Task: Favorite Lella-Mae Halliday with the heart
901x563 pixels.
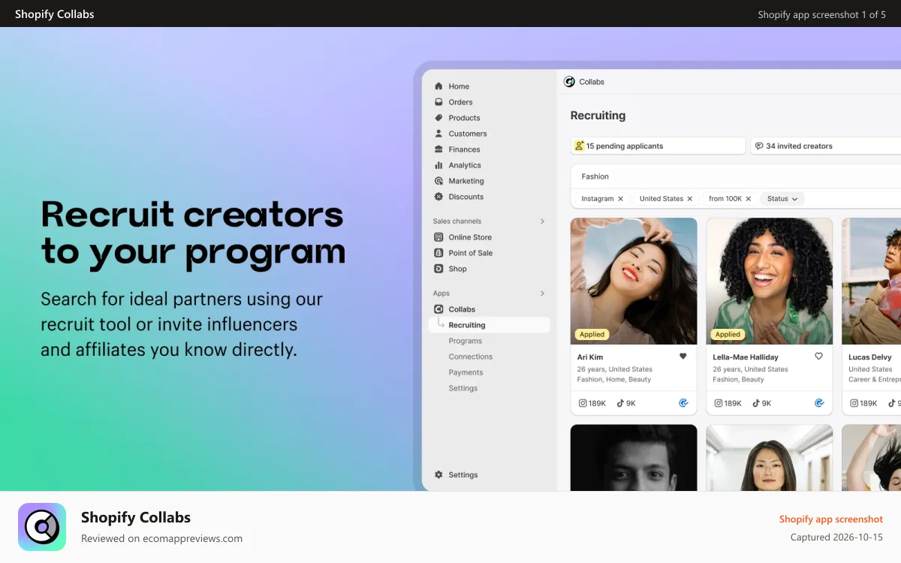Action: click(819, 357)
